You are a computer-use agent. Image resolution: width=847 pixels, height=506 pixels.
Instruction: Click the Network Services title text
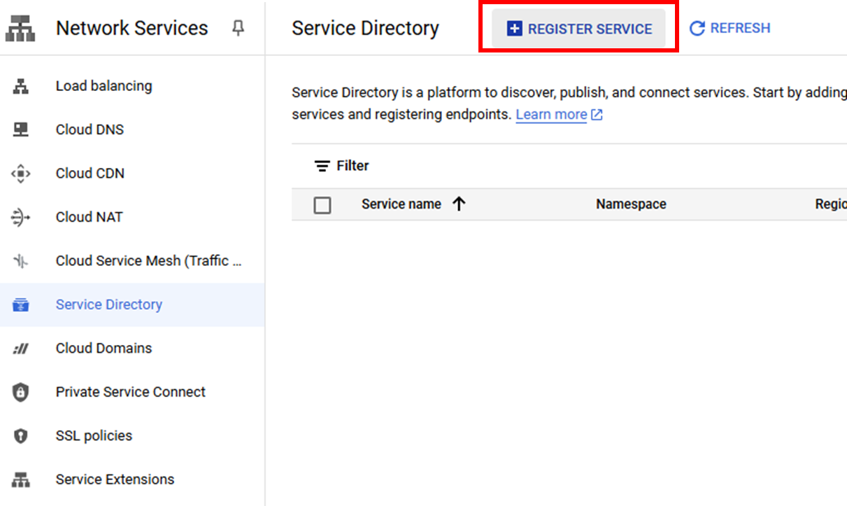[131, 29]
